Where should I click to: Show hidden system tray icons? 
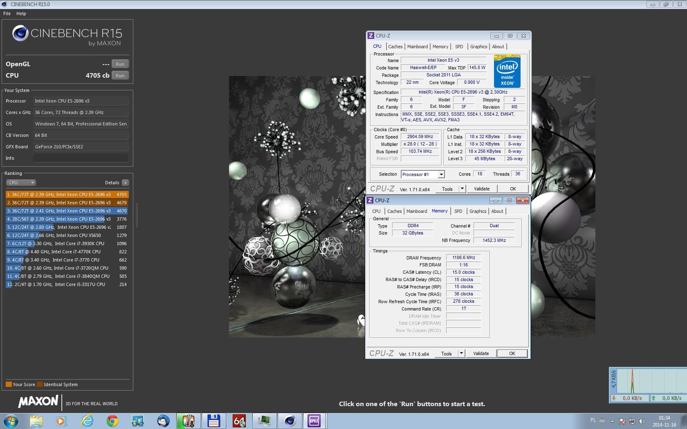click(x=612, y=421)
